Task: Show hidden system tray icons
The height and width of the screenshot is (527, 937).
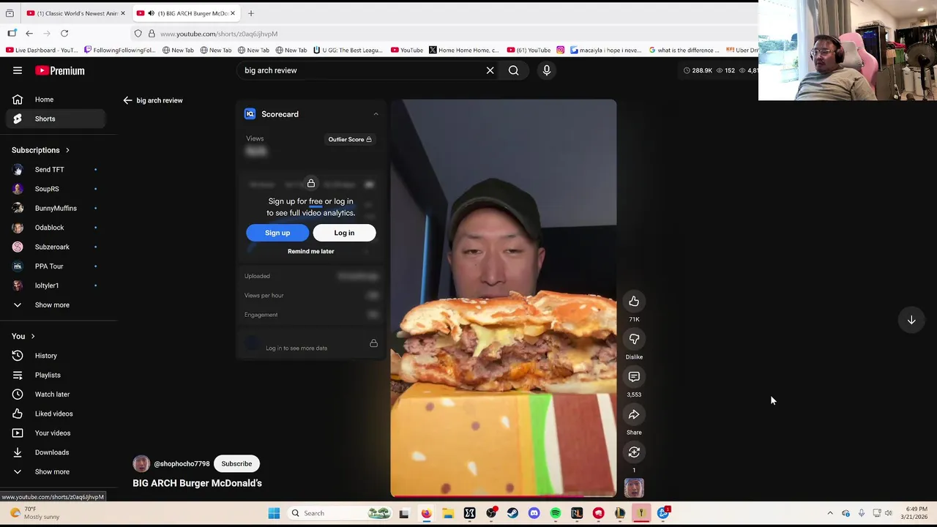Action: point(829,513)
